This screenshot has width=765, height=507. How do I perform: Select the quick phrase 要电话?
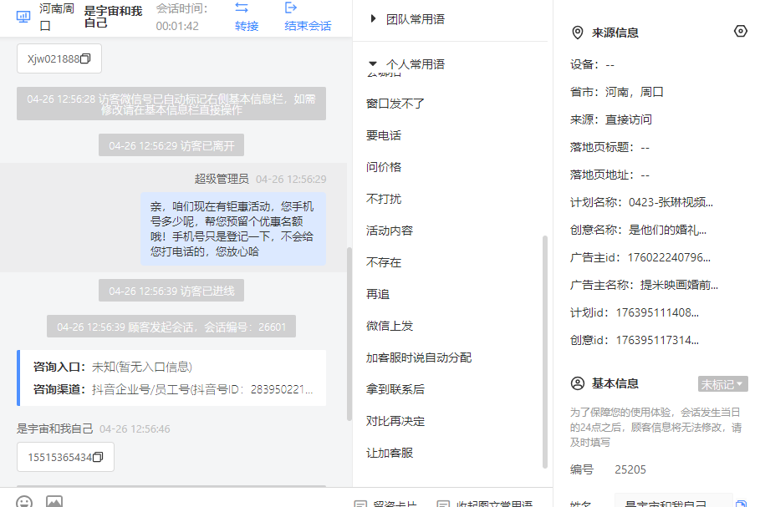384,135
